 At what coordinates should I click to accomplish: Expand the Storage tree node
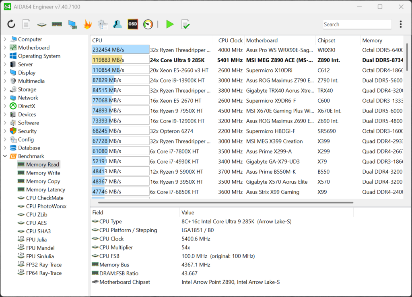tap(5, 89)
